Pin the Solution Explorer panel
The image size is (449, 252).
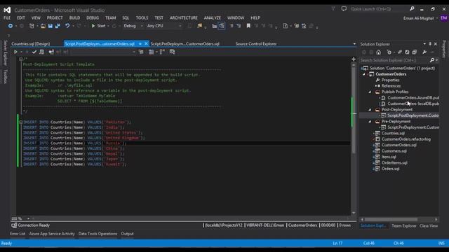[430, 44]
